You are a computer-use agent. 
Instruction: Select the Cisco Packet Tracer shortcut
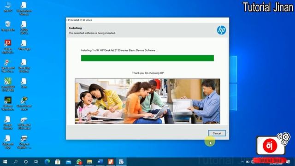click(24, 104)
